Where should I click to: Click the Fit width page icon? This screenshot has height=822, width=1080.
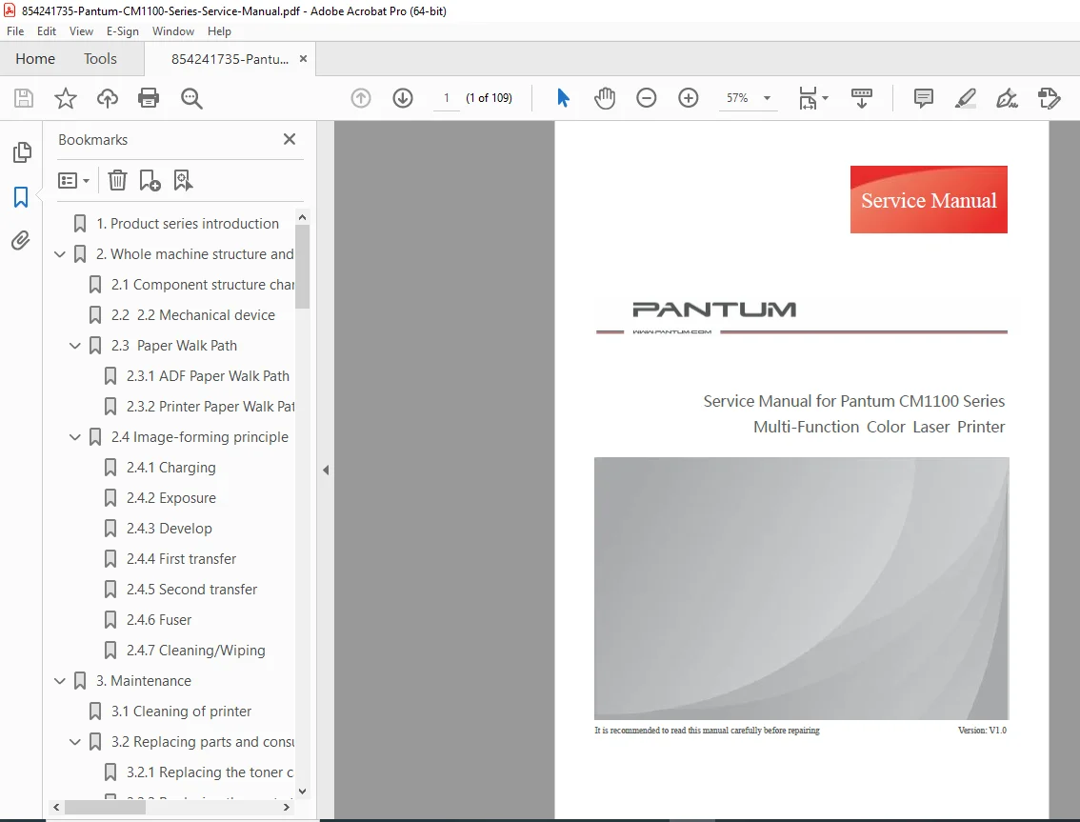point(808,98)
